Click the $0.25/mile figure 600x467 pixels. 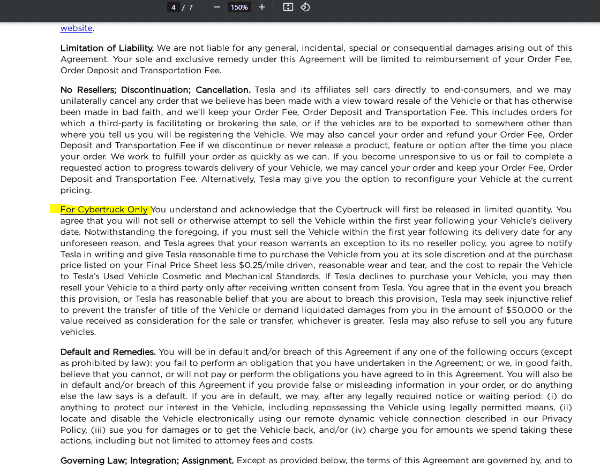tap(263, 265)
